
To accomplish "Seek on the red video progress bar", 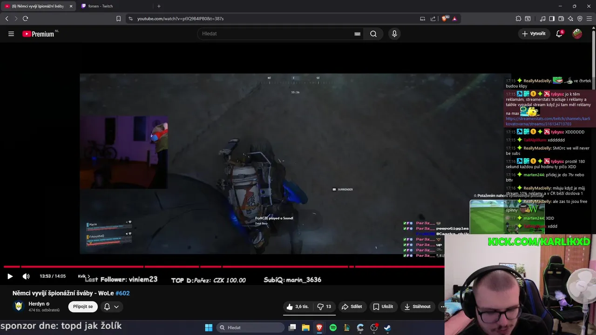I will click(x=223, y=267).
